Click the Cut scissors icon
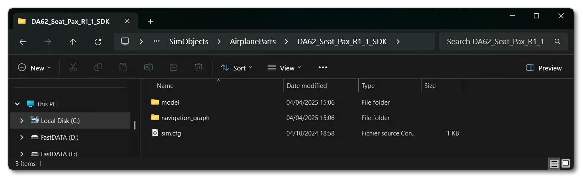This screenshot has height=178, width=582. point(73,68)
